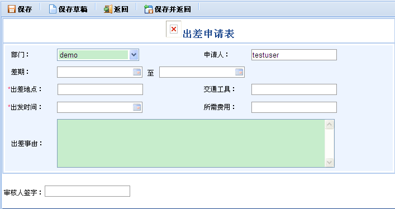Viewport: 395px width, 209px height.
Task: Select the 部门 combo box showing demo
Action: tap(98, 55)
